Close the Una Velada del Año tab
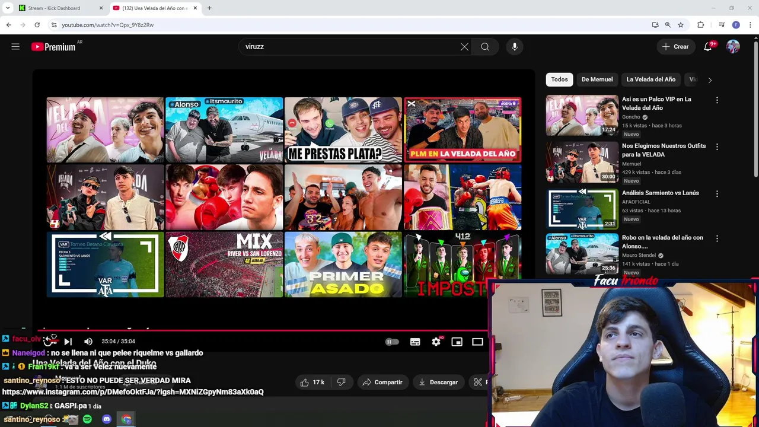Screen dimensions: 759x427 [x=195, y=8]
